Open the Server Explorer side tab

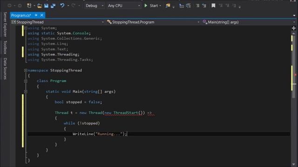[5, 24]
